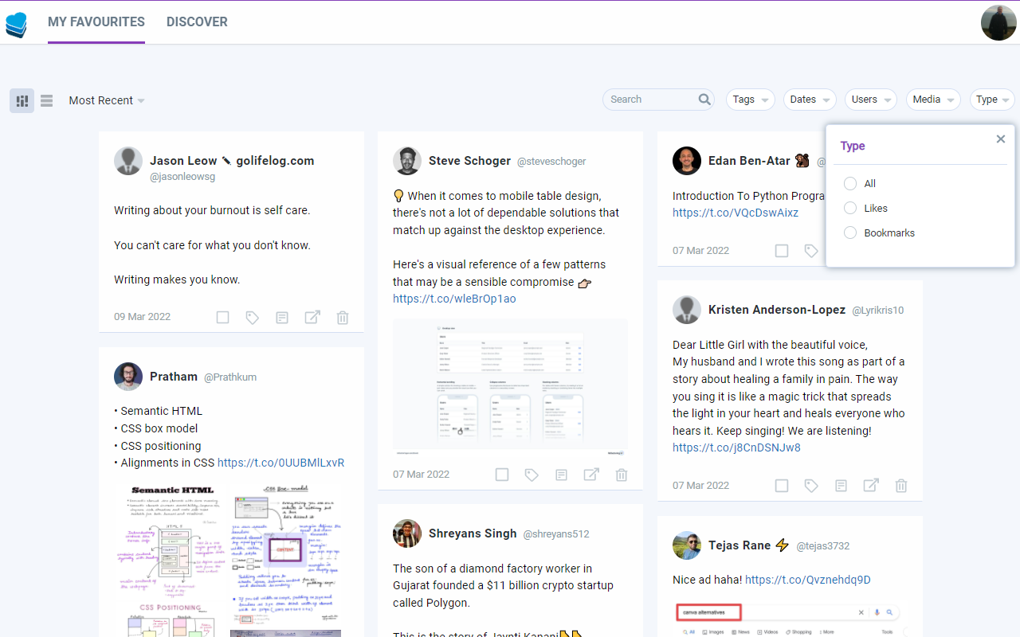Open the Most Recent sort dropdown
This screenshot has height=637, width=1020.
(x=106, y=100)
